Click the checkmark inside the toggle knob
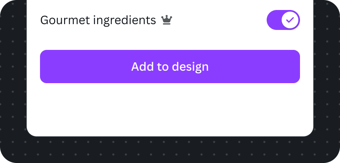This screenshot has width=340, height=163. point(290,20)
